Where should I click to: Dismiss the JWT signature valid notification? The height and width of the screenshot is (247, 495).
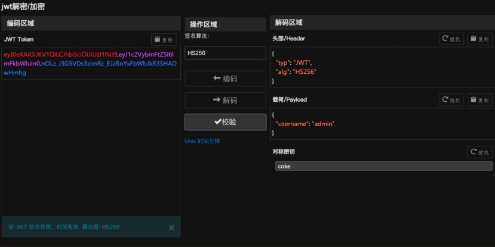tap(171, 227)
